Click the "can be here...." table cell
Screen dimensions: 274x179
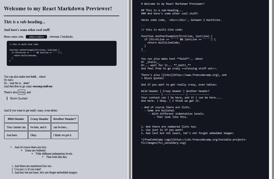(65, 127)
